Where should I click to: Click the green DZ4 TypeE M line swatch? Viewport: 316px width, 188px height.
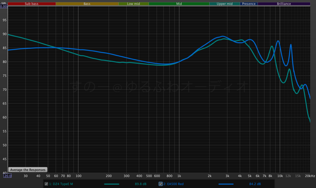tap(112, 184)
